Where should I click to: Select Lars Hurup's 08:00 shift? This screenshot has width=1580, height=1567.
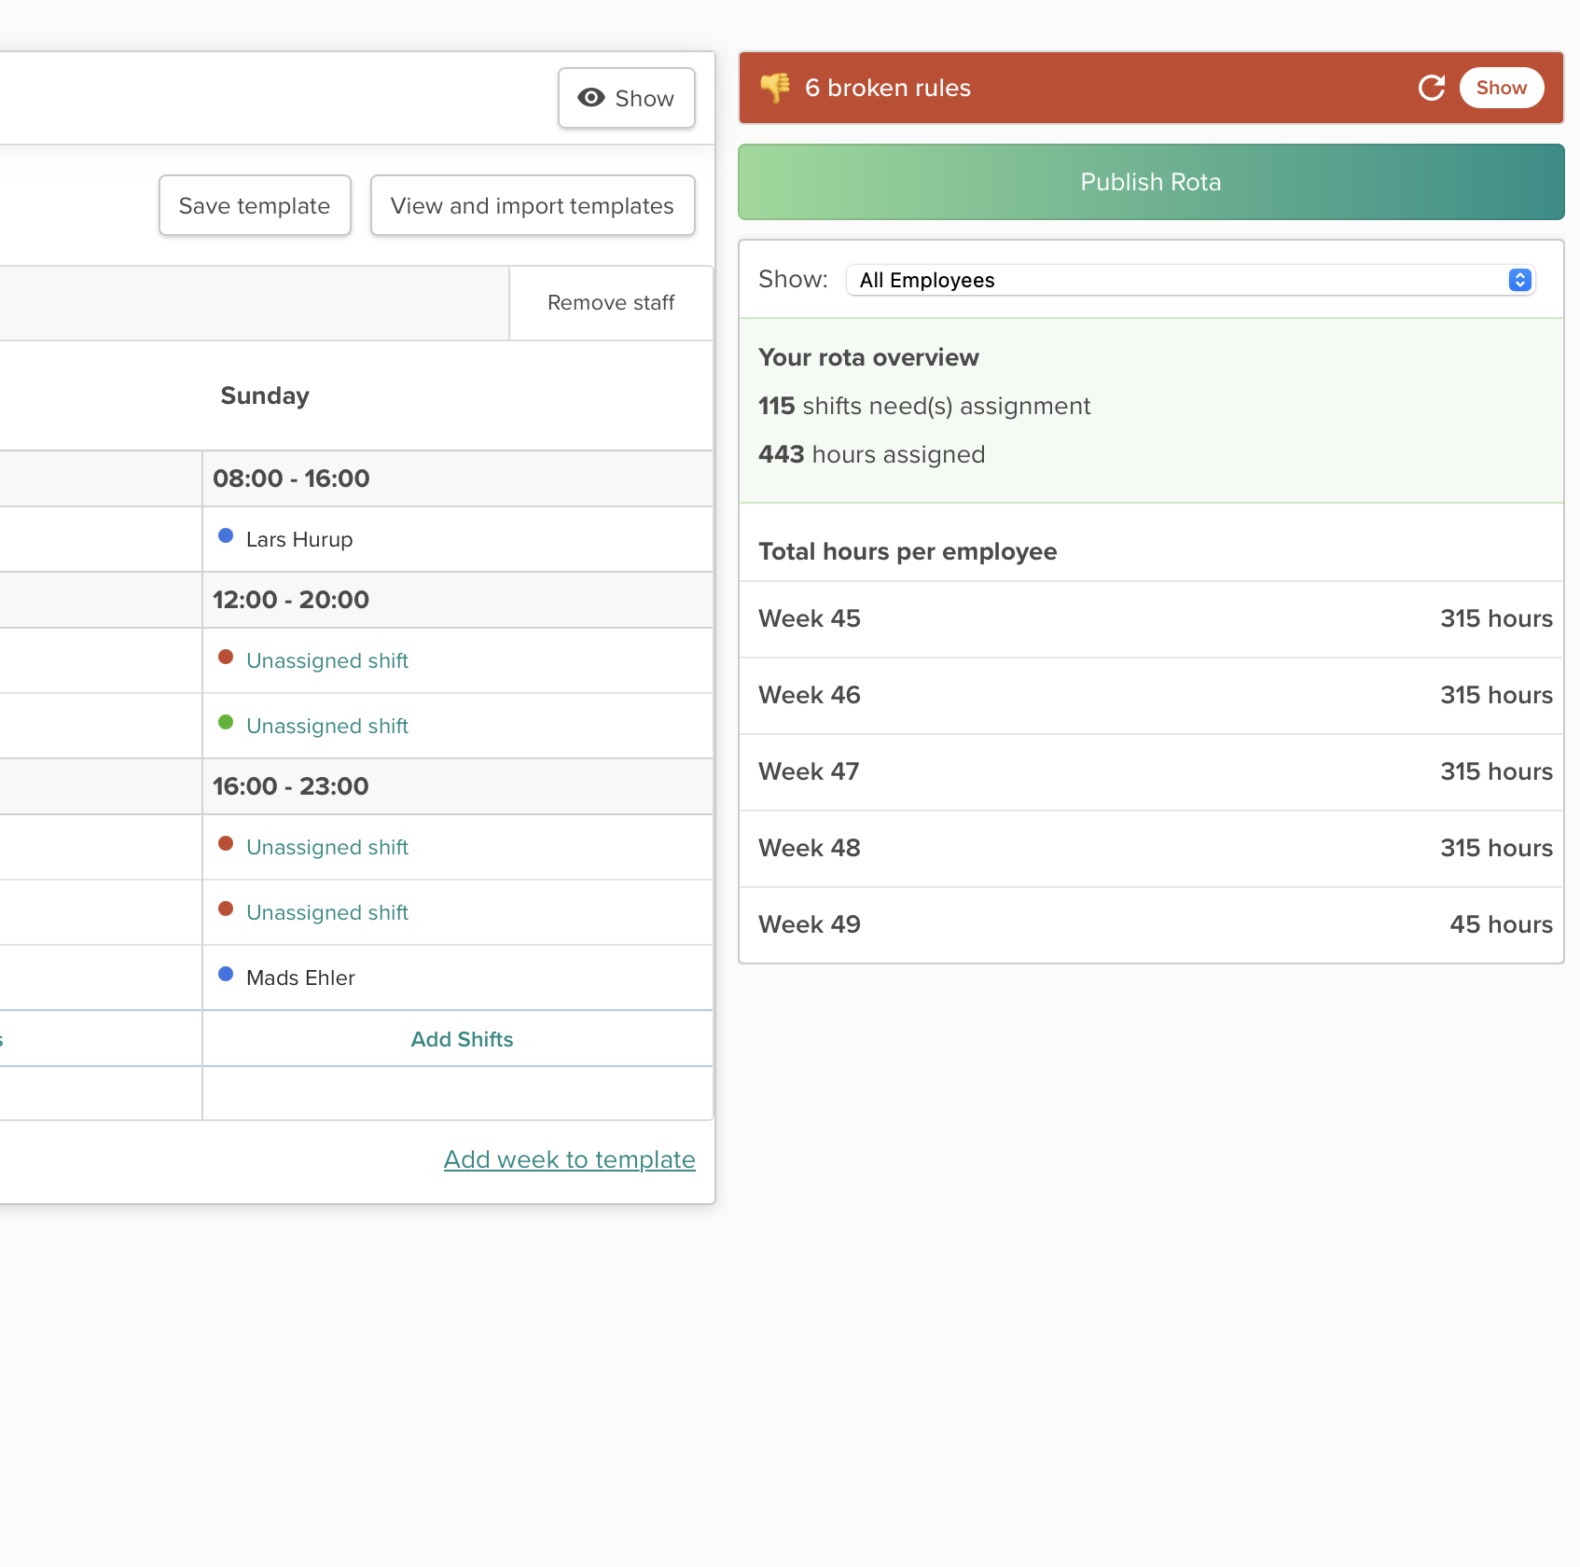[299, 539]
